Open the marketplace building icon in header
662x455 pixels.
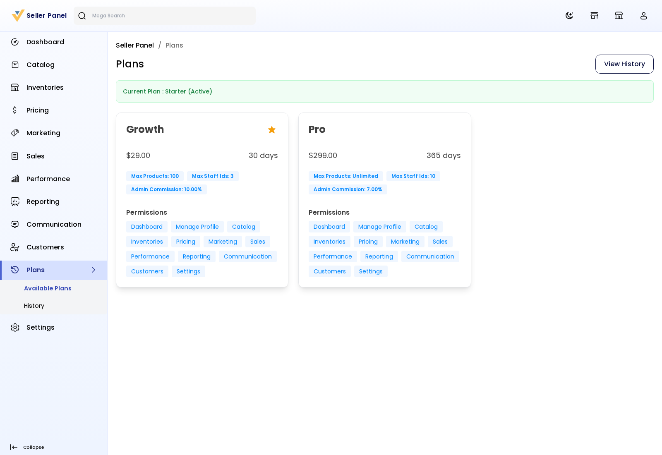pos(619,16)
